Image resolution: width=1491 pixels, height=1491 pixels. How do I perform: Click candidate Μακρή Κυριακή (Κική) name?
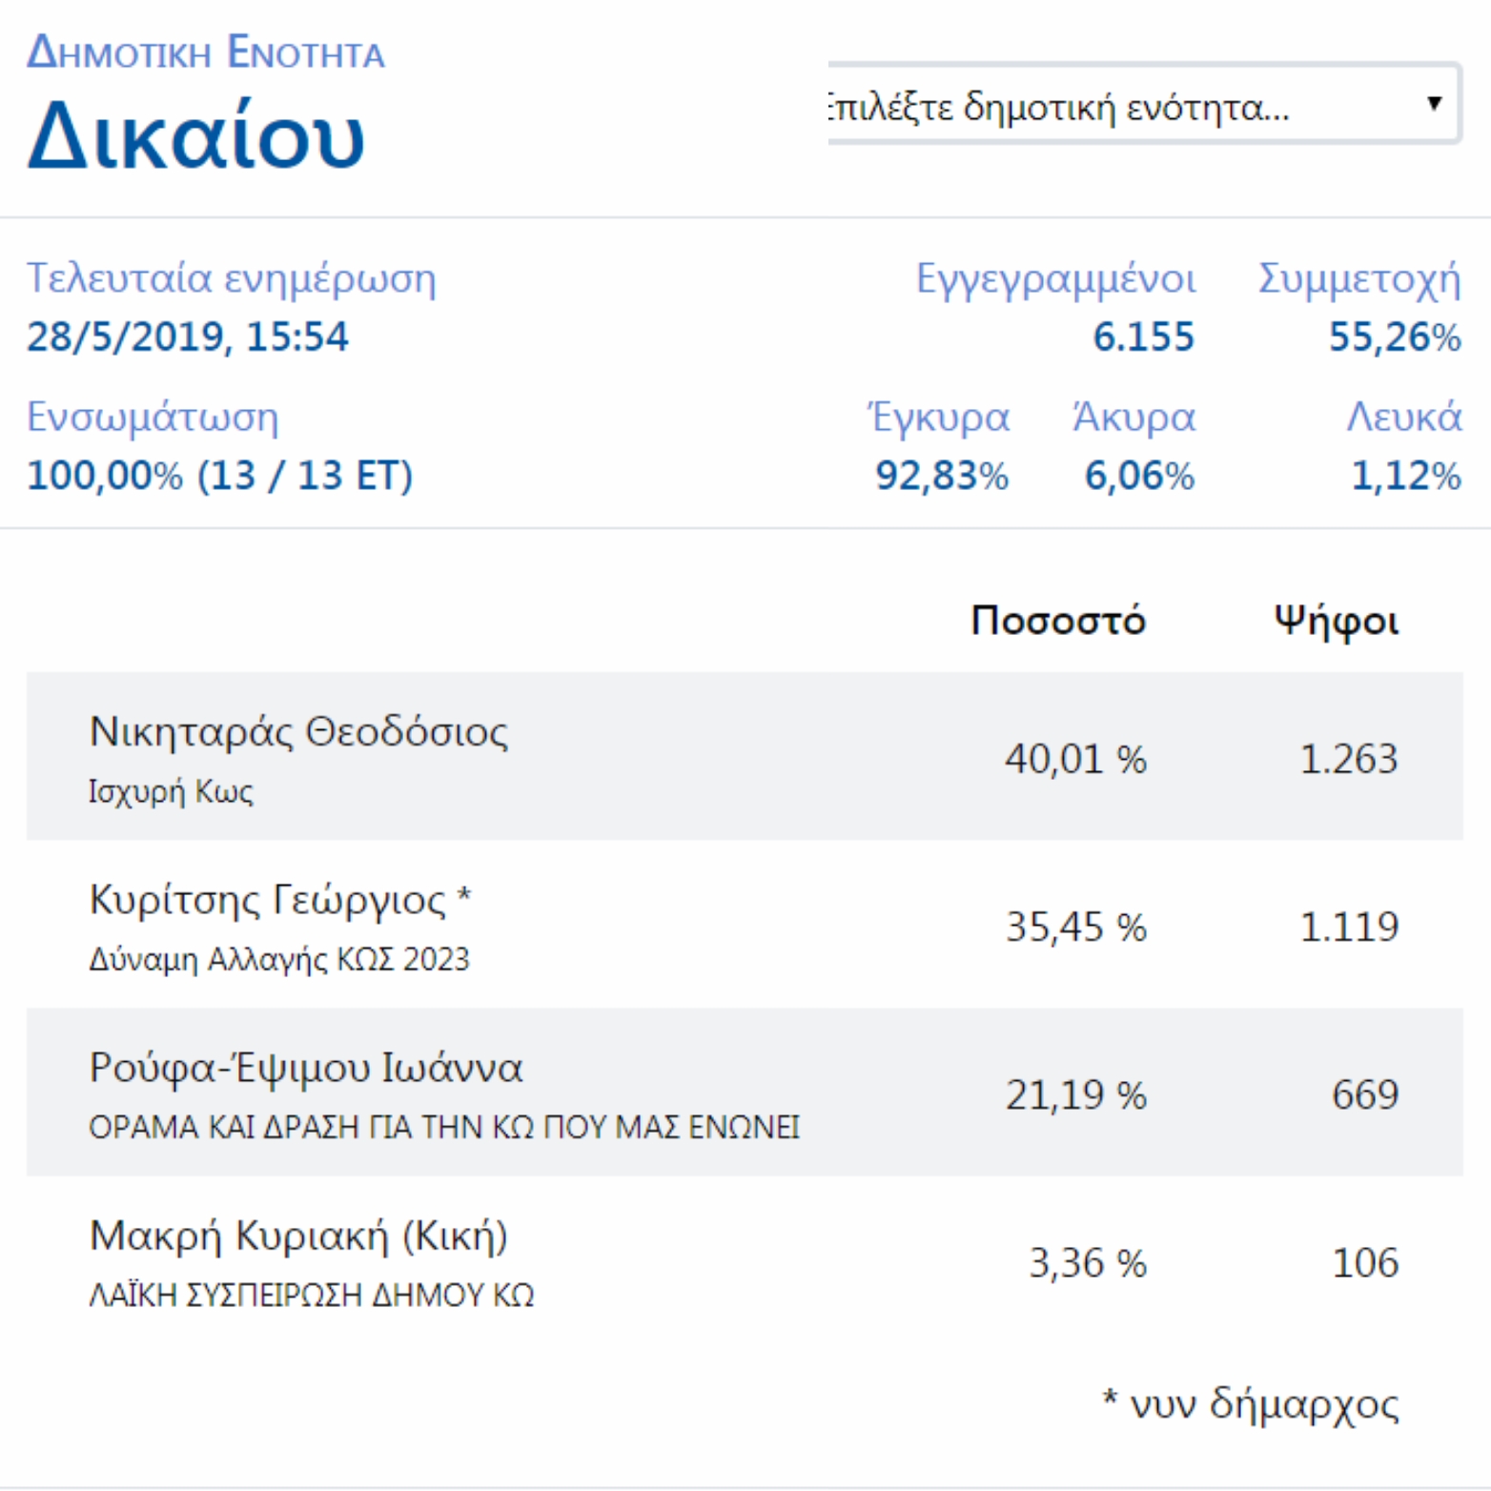(298, 1236)
